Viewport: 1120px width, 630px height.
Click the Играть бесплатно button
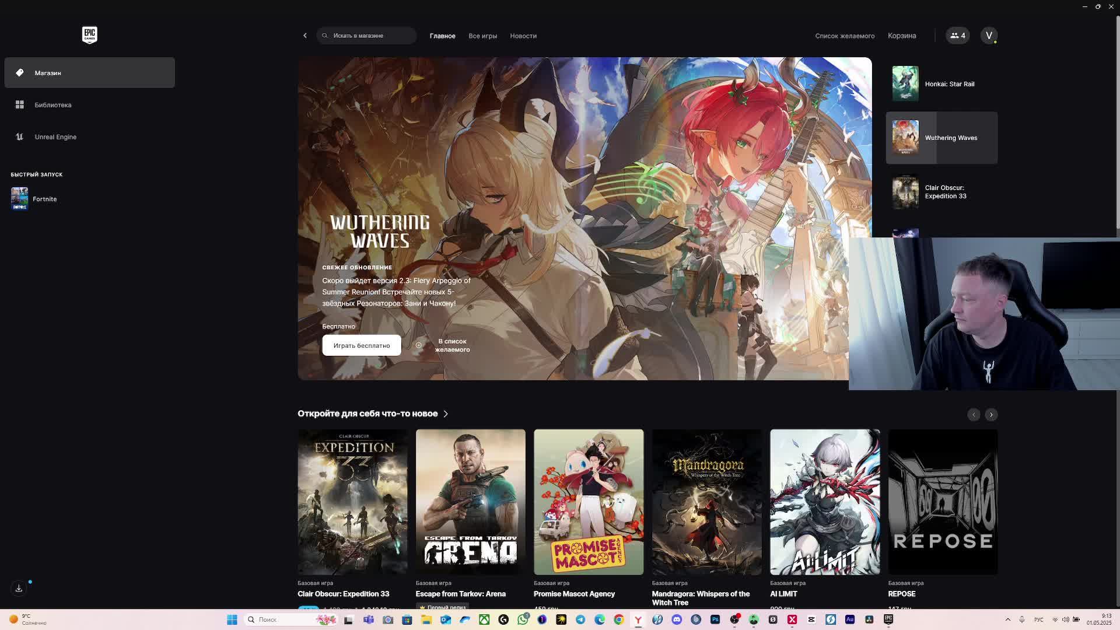point(361,345)
